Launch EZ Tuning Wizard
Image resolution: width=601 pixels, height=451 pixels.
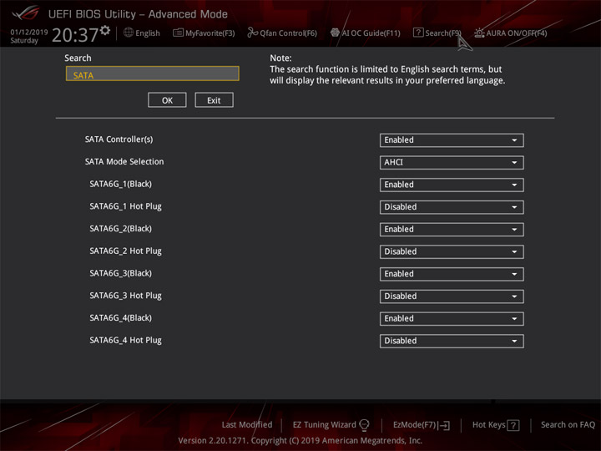coord(324,424)
